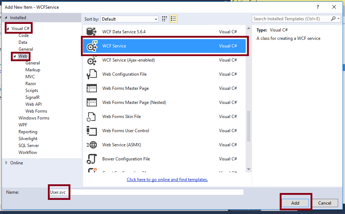Click the Add button
This screenshot has width=345, height=214.
tap(295, 203)
